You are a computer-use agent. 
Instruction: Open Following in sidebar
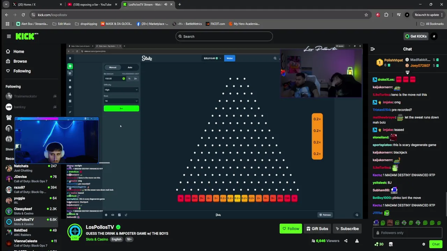tap(22, 71)
